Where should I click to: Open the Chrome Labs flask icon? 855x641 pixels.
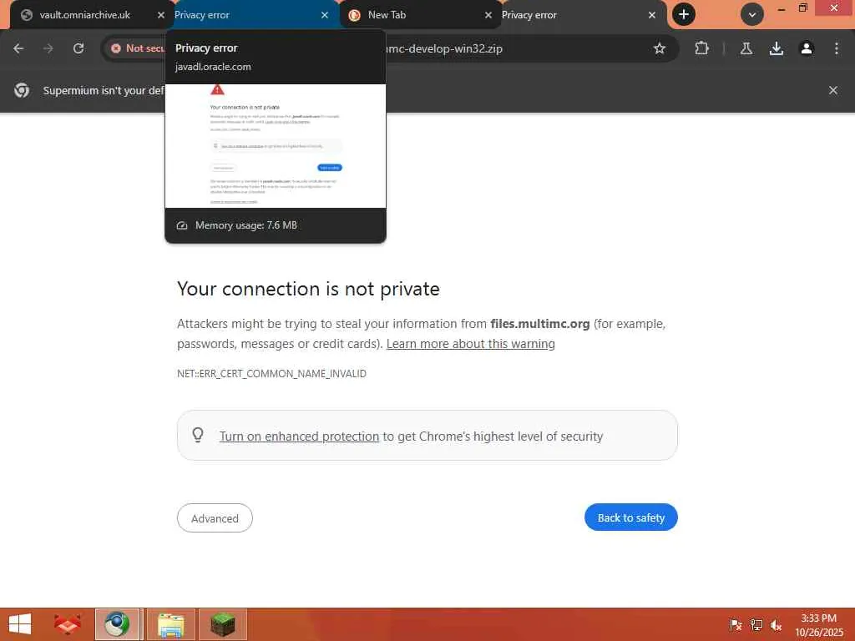[x=746, y=48]
